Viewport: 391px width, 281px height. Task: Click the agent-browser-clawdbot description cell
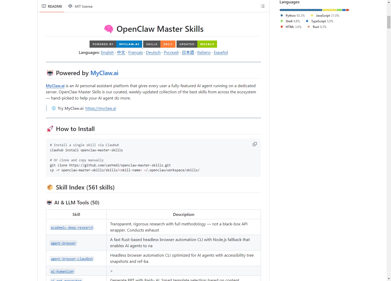pyautogui.click(x=184, y=258)
